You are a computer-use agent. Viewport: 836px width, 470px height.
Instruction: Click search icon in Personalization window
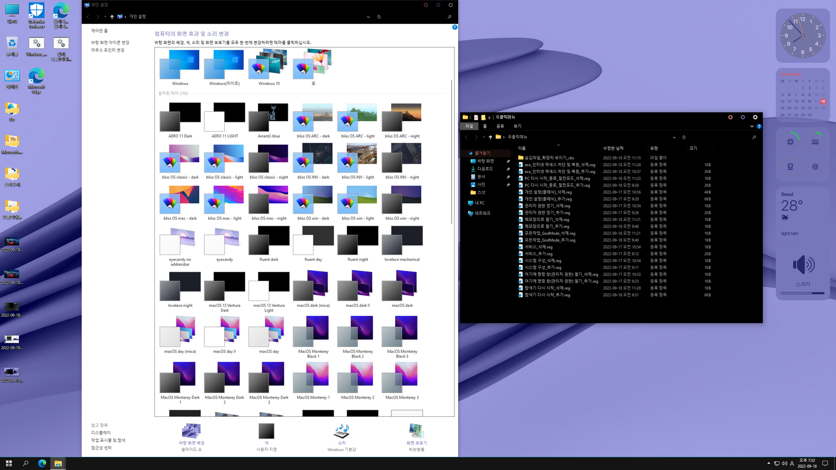coord(449,17)
